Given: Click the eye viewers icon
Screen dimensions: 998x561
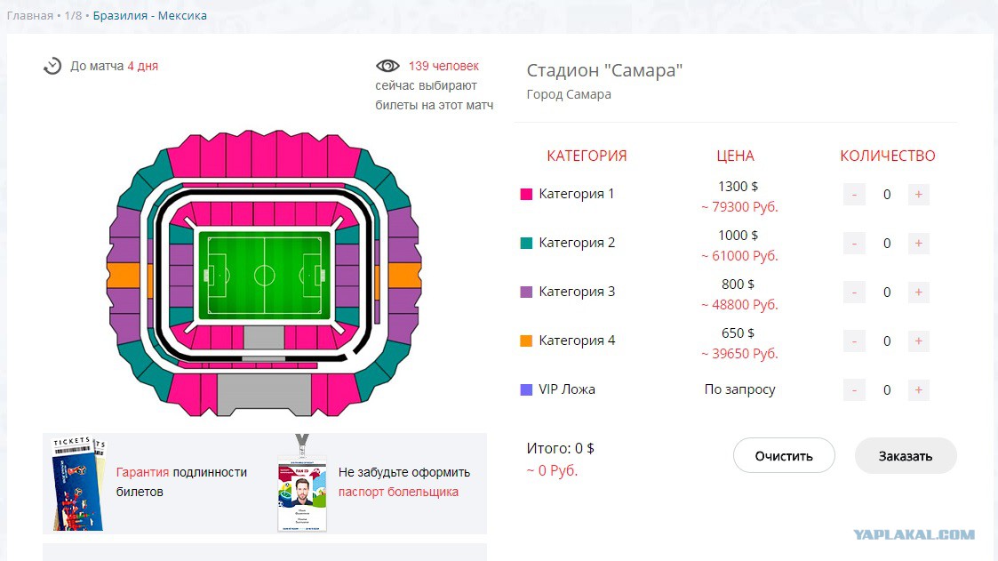Looking at the screenshot, I should [387, 66].
